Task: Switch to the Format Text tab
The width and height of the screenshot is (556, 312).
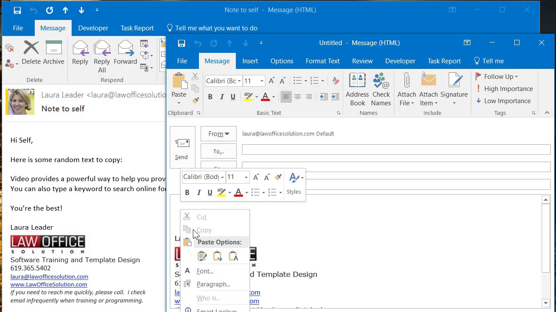Action: pos(322,61)
